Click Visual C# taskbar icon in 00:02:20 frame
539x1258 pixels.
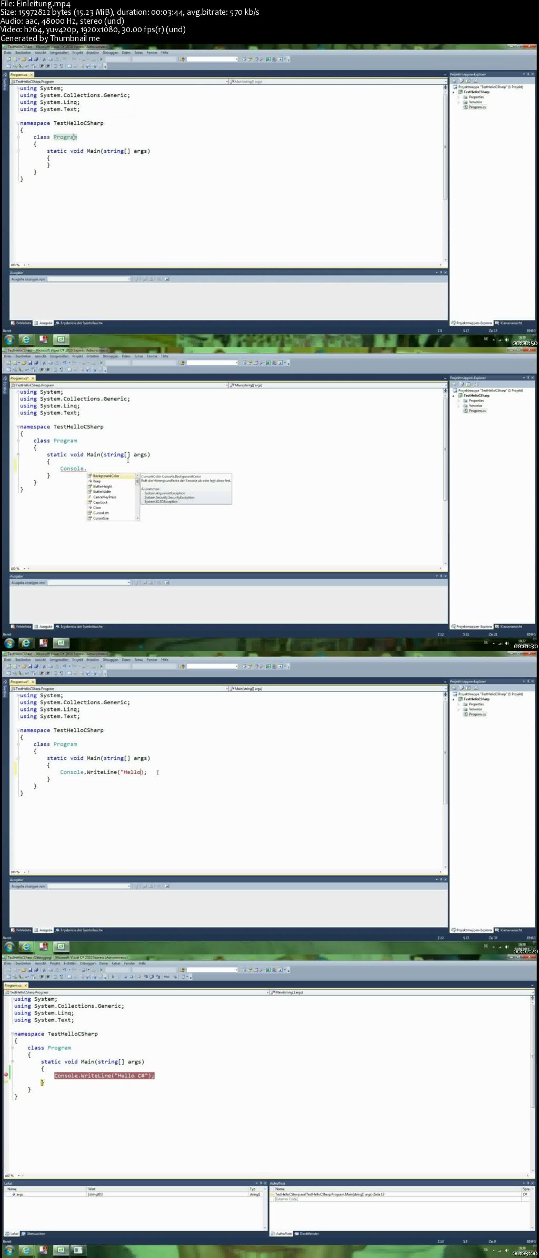pos(61,947)
